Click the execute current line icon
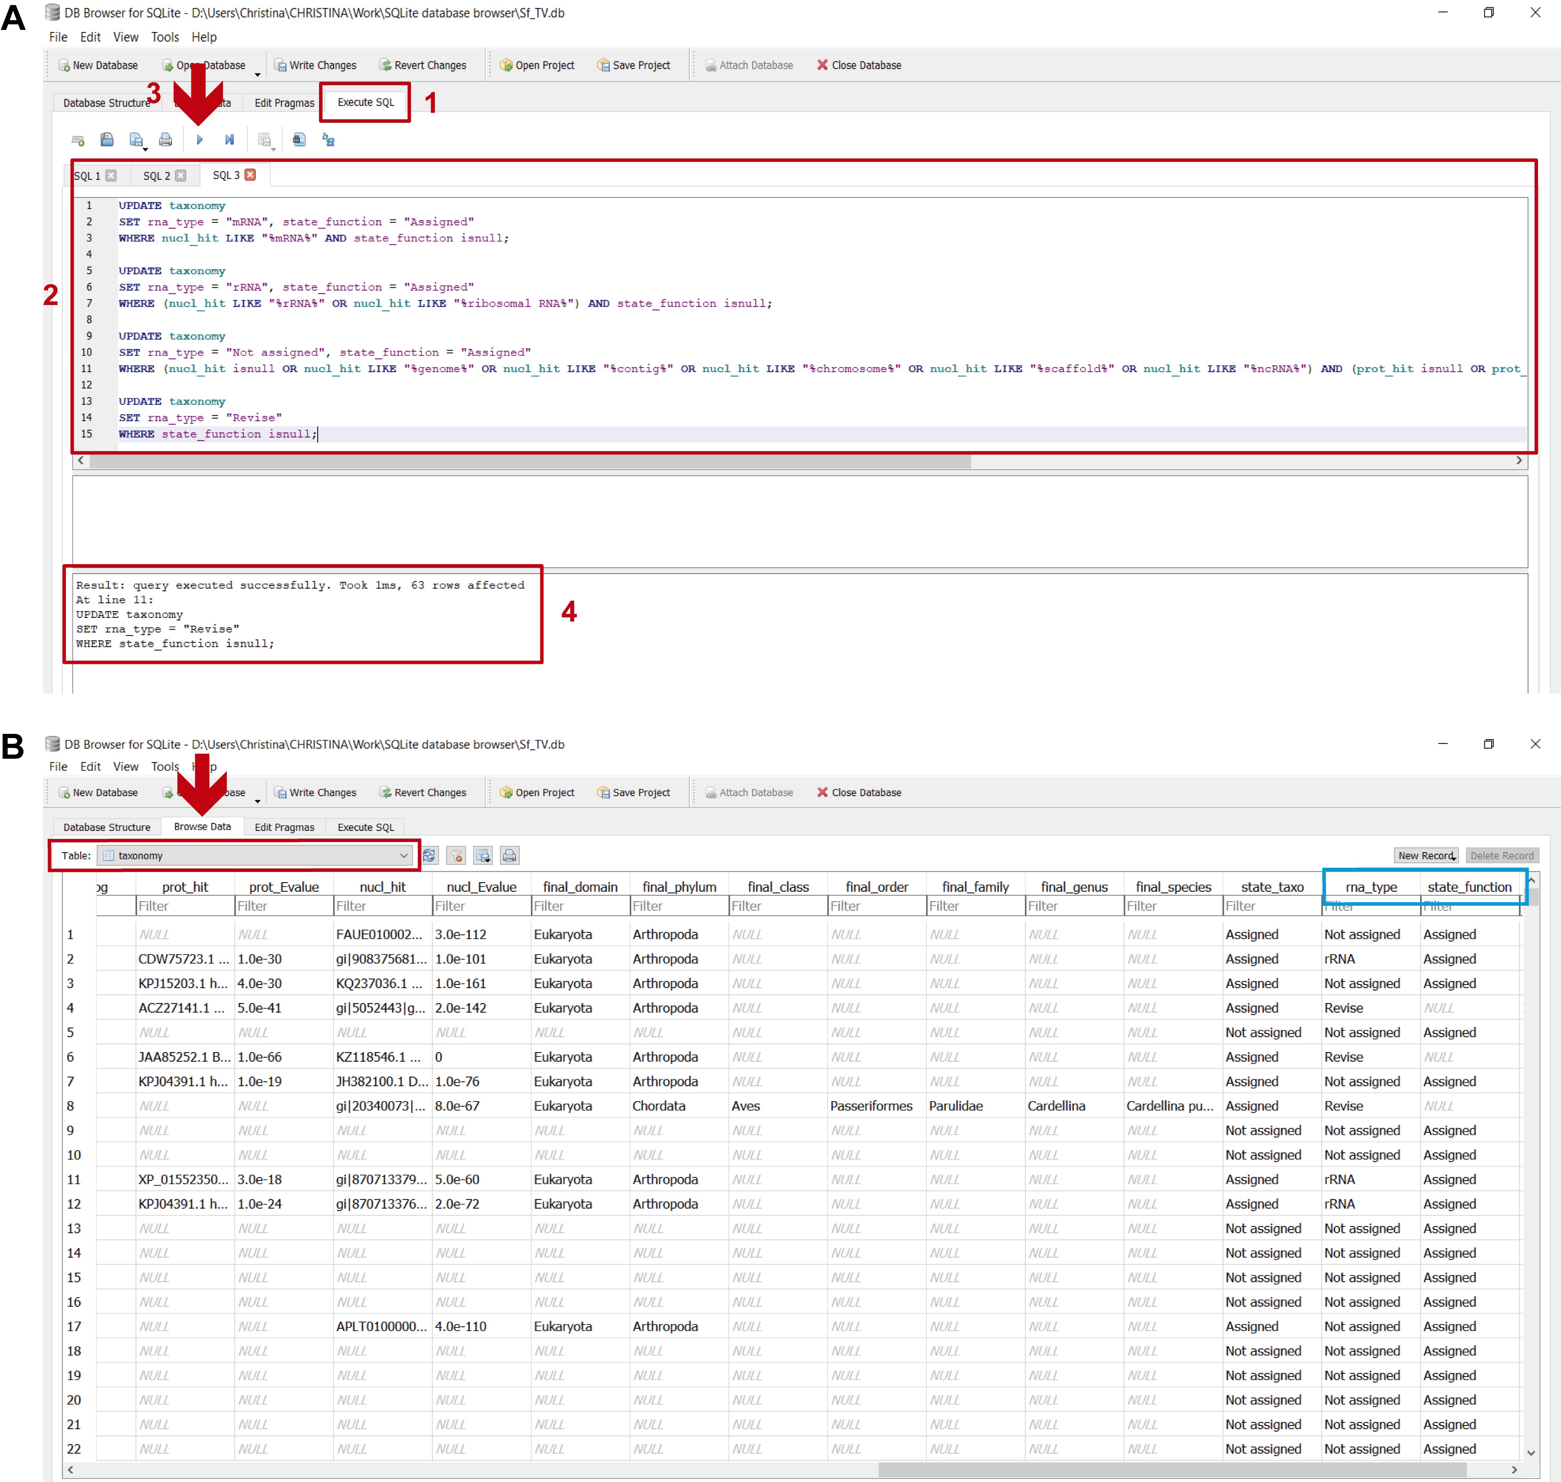The image size is (1561, 1482). tap(229, 140)
